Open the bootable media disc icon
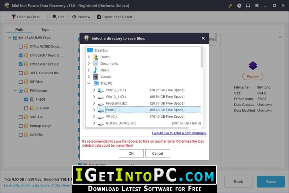Image resolution: width=289 pixels, height=193 pixels. (x=239, y=5)
